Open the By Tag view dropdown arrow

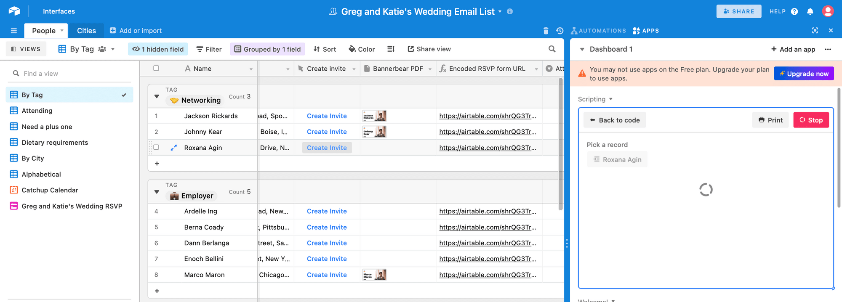coord(113,49)
